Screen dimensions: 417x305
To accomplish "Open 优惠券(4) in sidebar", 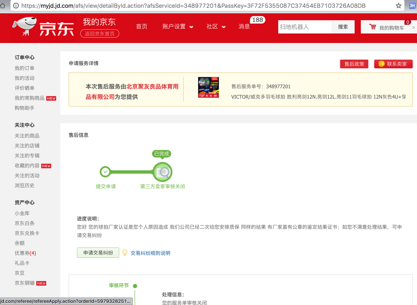I will coord(25,253).
